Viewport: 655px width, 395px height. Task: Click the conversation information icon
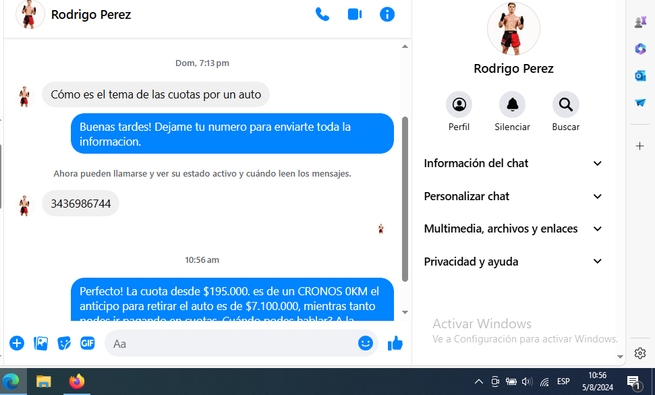(x=387, y=14)
